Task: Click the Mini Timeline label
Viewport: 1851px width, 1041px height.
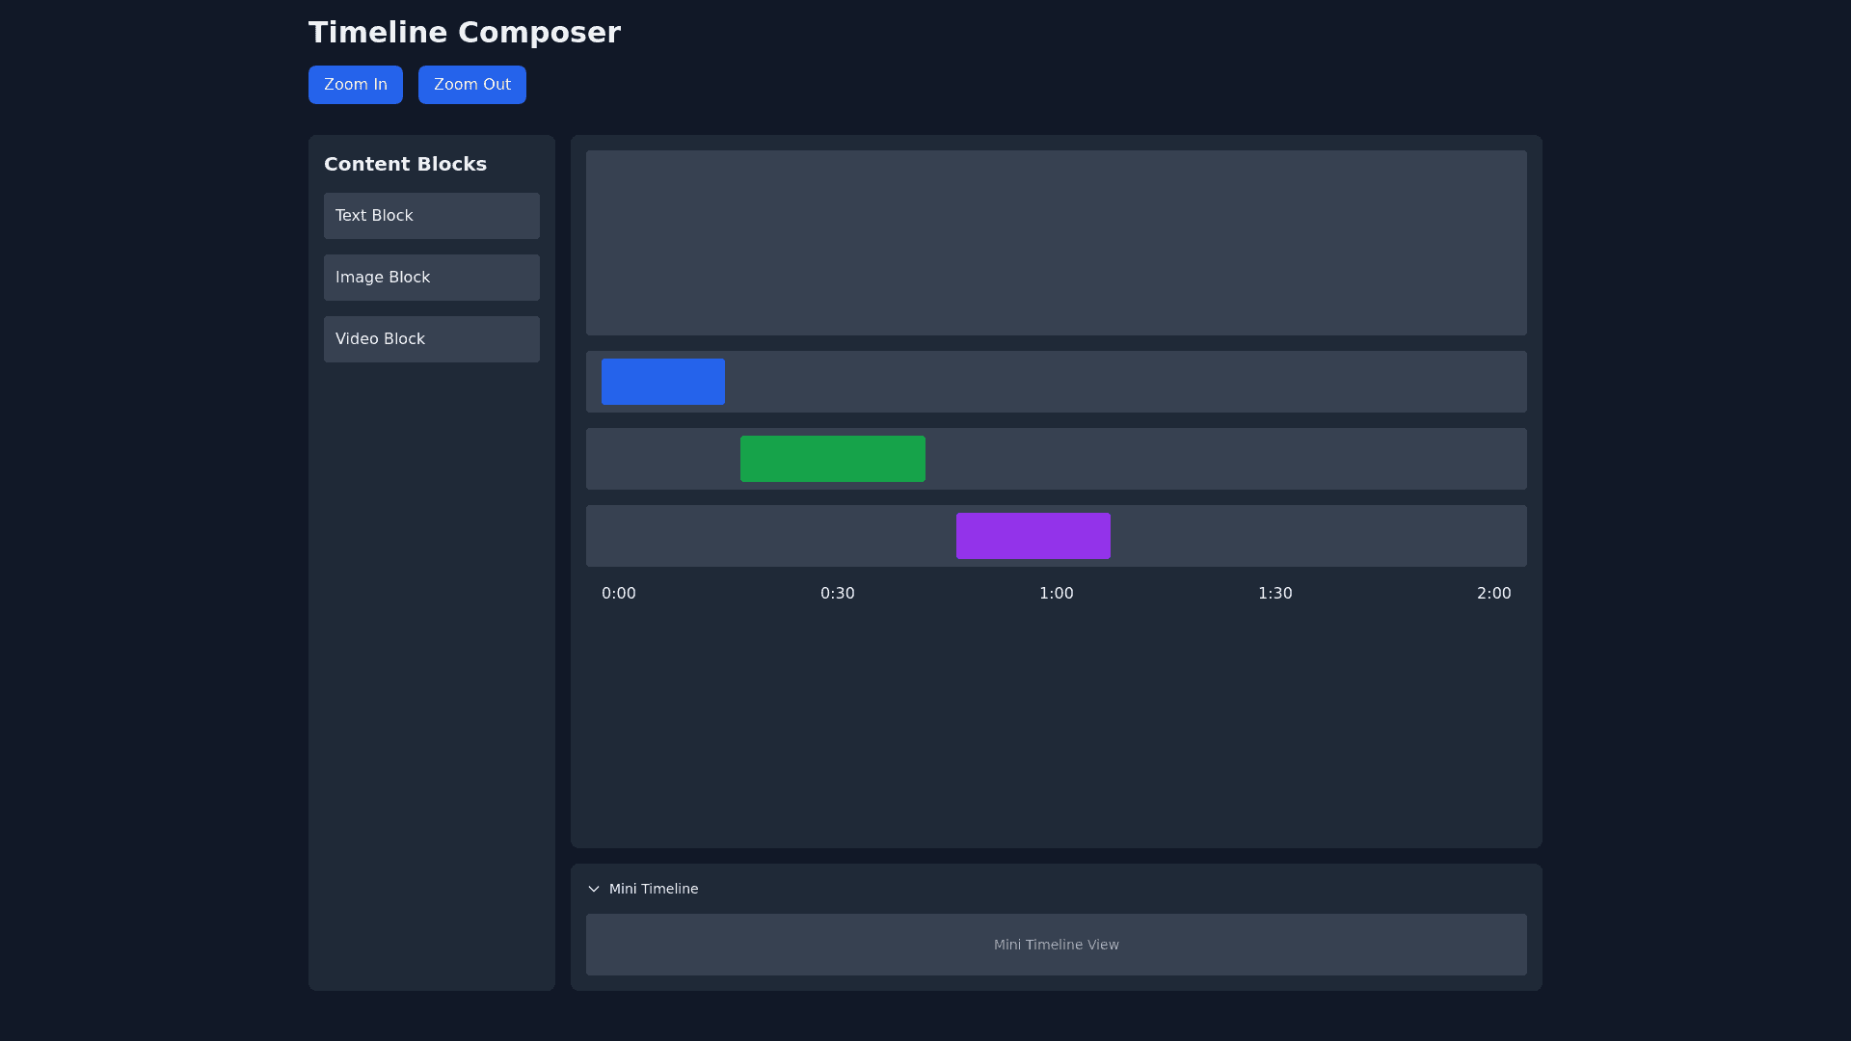Action: tap(654, 889)
